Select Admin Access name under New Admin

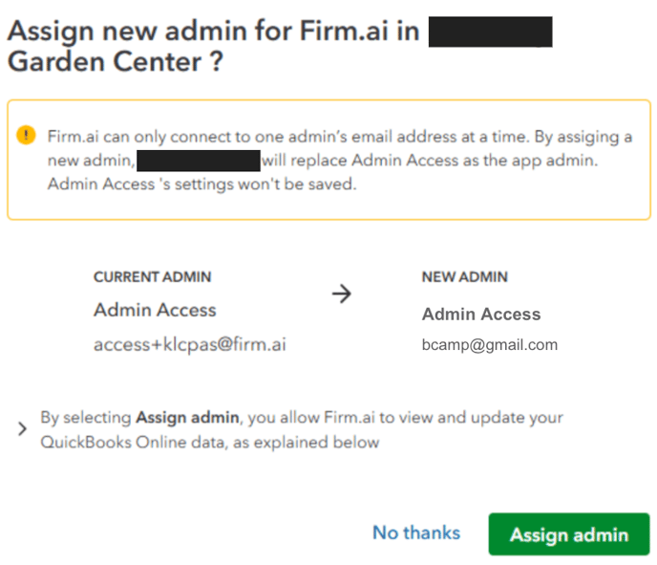pyautogui.click(x=480, y=315)
